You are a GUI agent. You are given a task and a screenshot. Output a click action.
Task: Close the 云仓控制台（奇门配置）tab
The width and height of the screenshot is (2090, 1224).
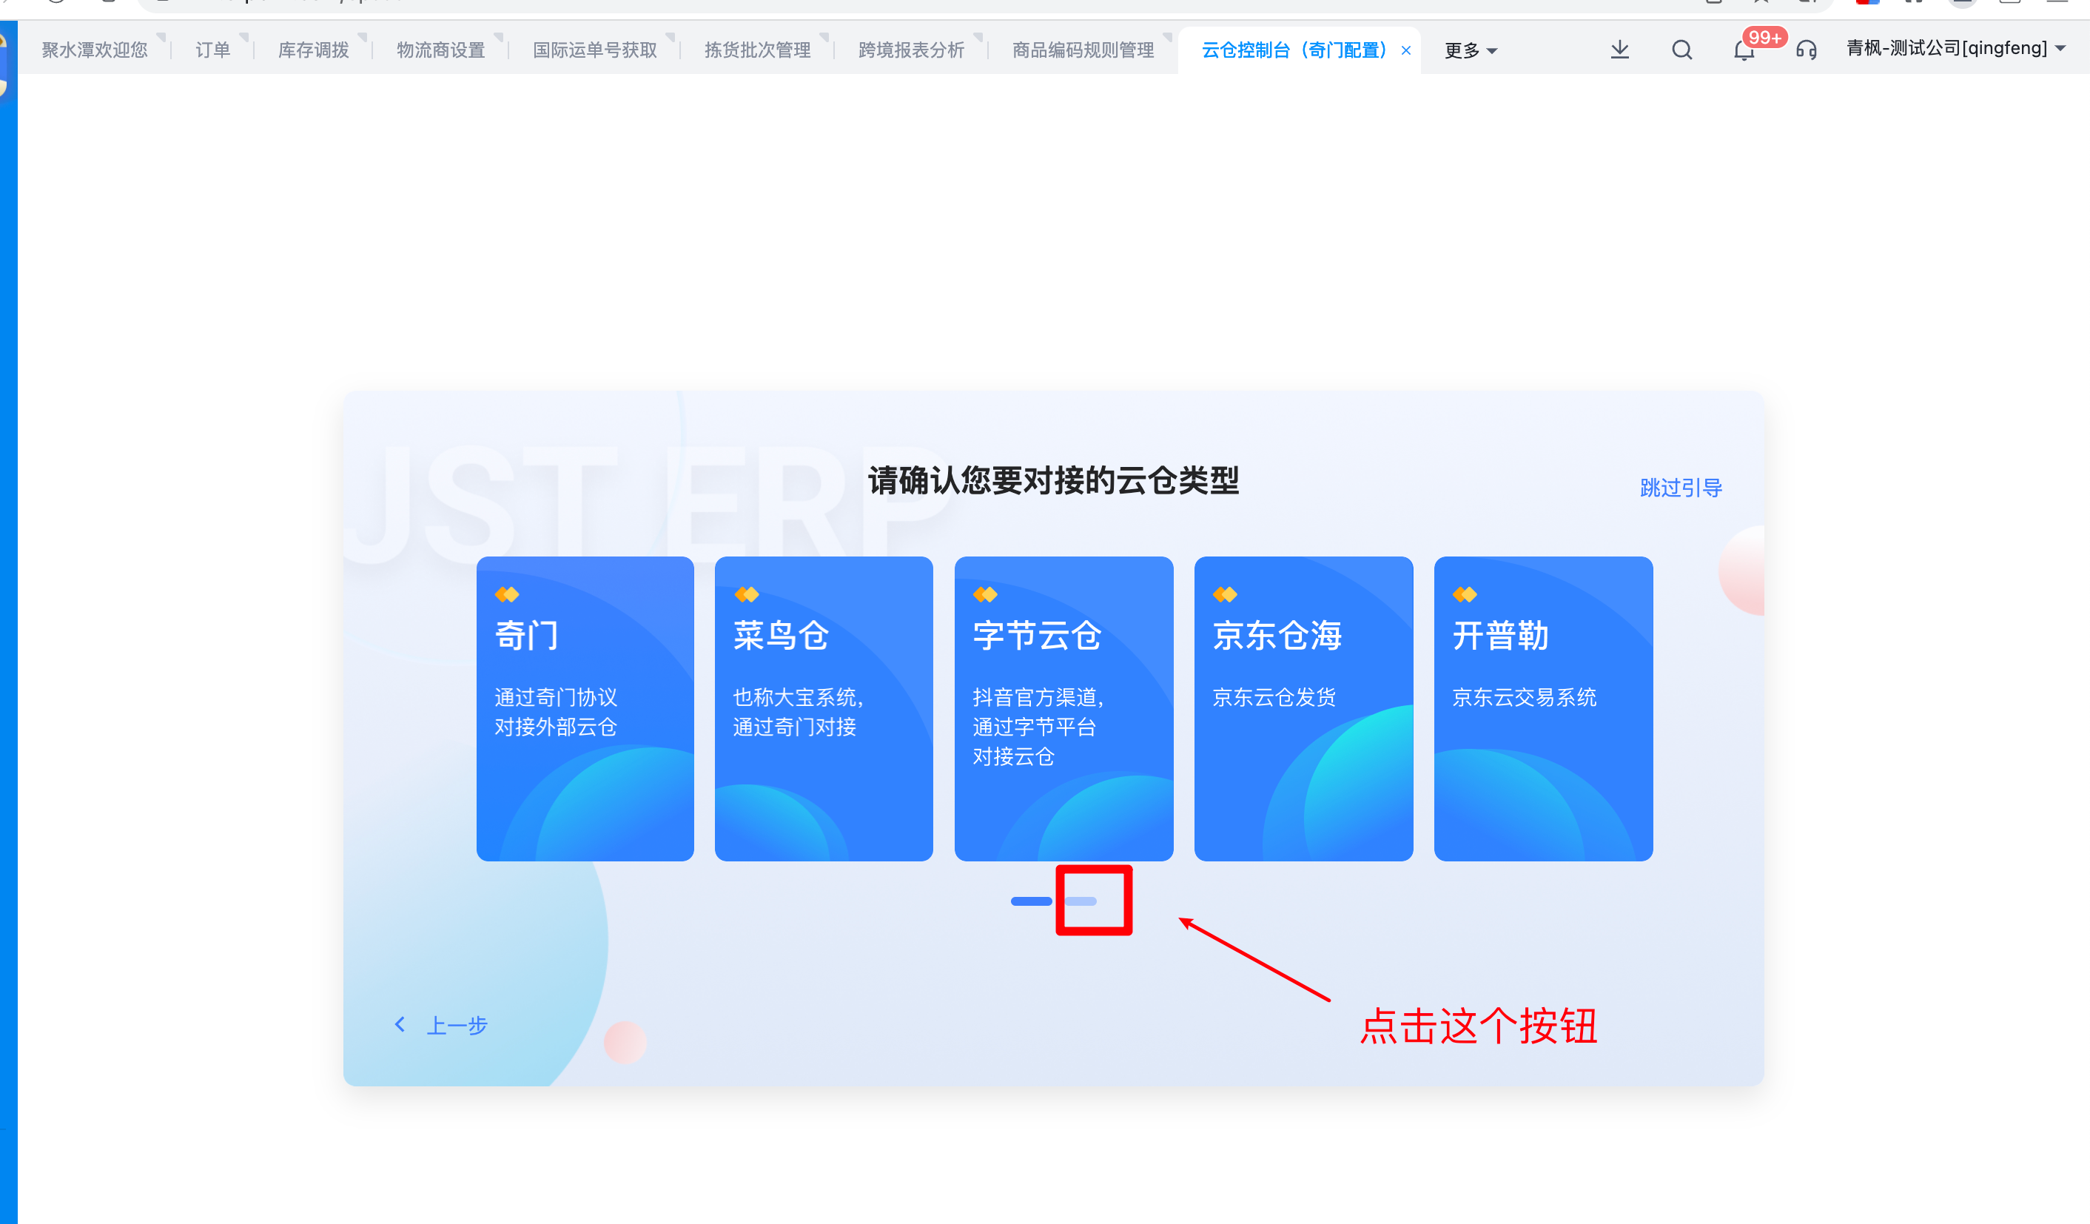(x=1405, y=50)
